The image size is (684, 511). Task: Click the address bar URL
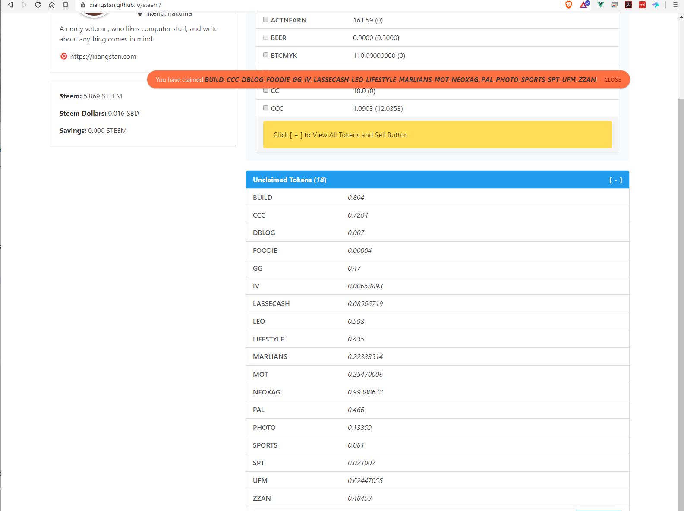pyautogui.click(x=125, y=5)
